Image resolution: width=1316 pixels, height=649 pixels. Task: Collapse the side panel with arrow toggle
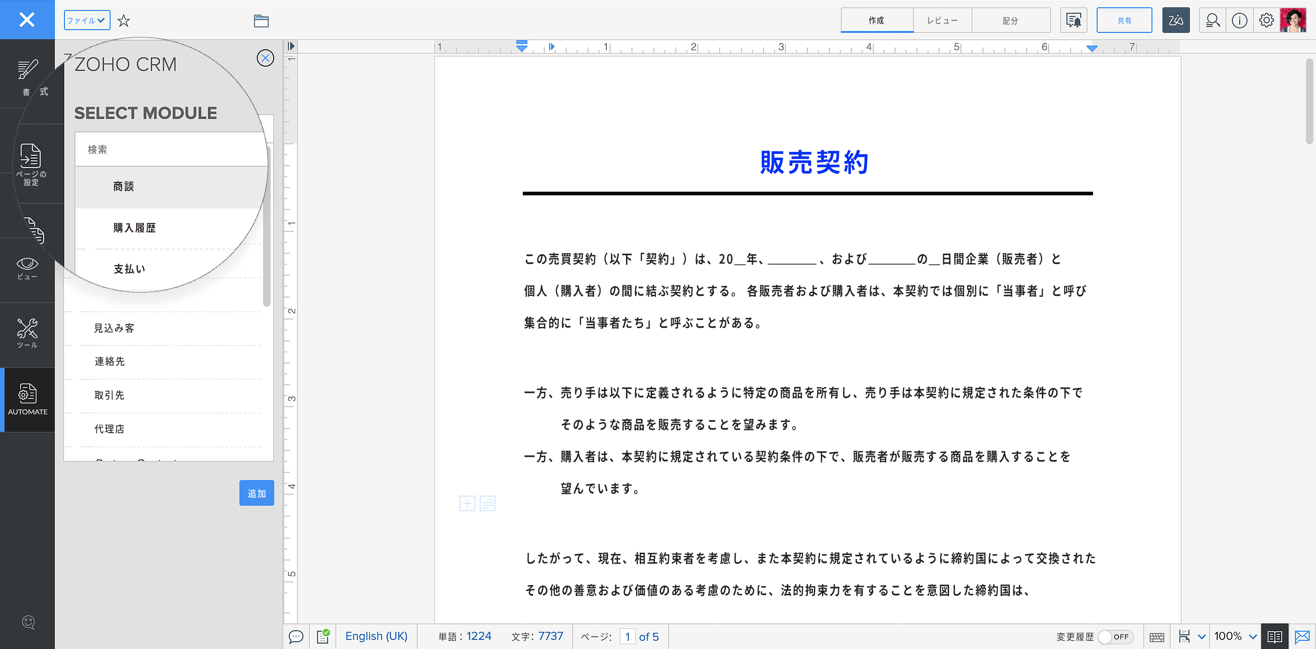tap(291, 46)
